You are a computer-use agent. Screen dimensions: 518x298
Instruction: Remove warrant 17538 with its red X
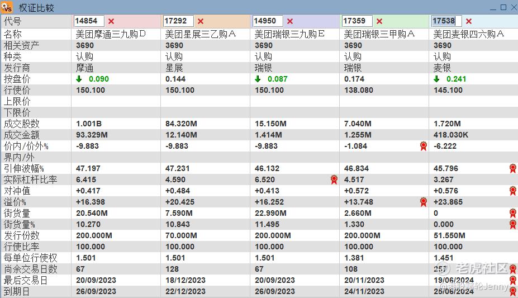point(469,21)
